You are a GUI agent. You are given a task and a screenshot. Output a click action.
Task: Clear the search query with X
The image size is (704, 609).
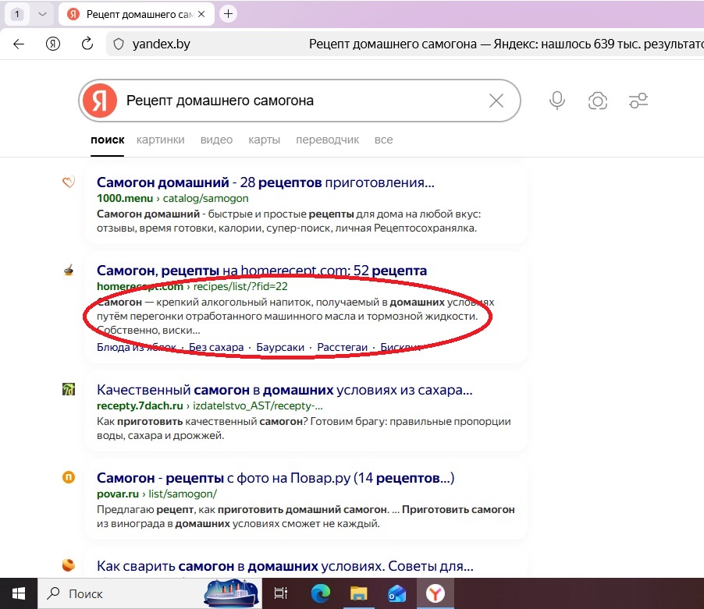[496, 101]
